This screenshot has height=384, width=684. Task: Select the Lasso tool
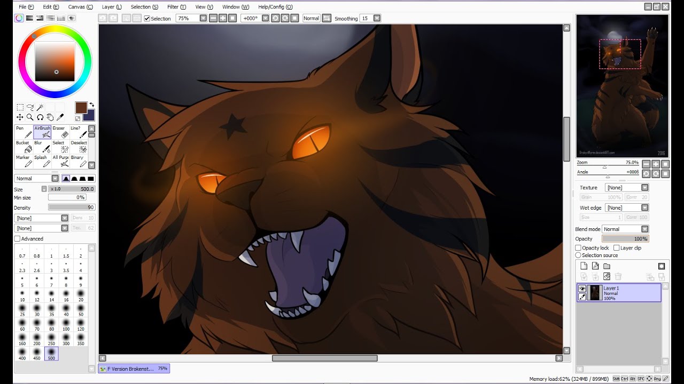pyautogui.click(x=30, y=107)
